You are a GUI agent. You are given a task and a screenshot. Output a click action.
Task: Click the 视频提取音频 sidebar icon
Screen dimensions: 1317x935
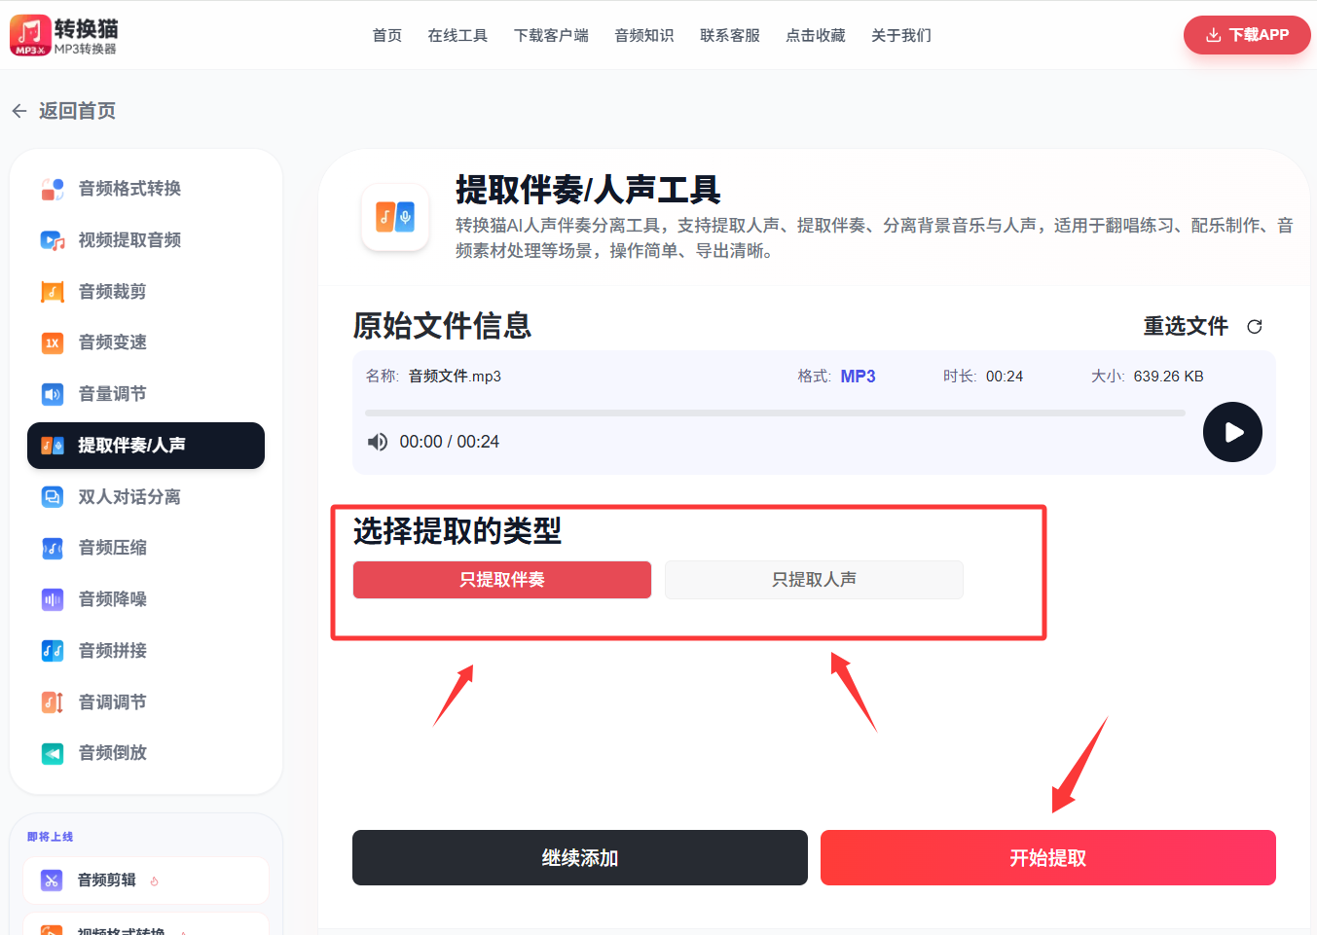click(53, 240)
